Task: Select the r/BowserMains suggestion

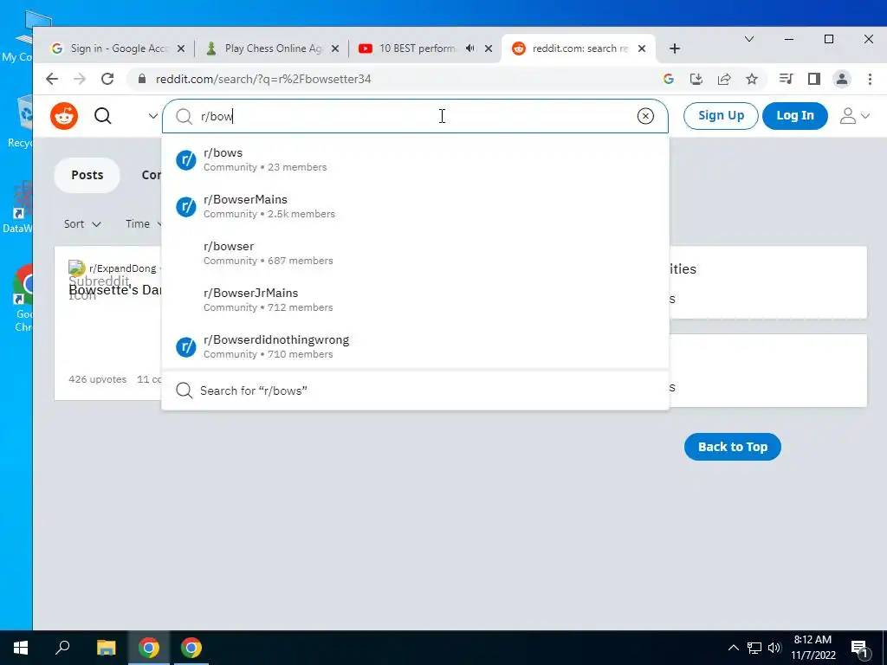Action: pyautogui.click(x=415, y=206)
